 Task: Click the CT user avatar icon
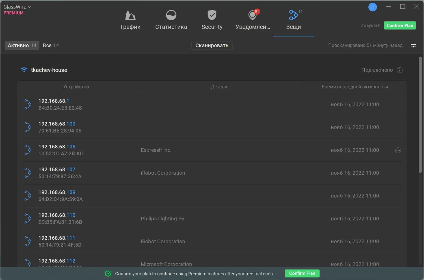373,7
